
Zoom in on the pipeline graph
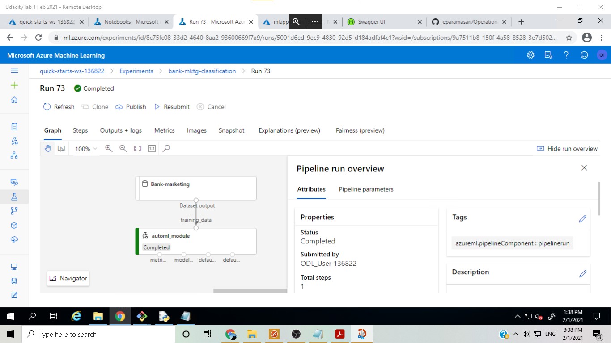109,148
